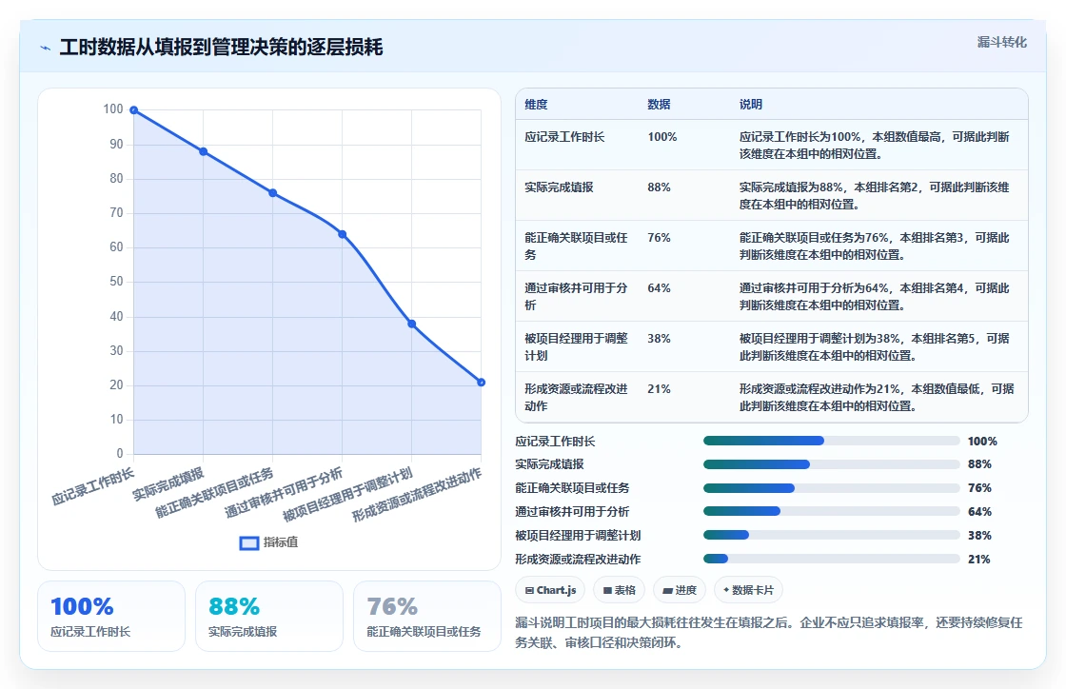
Task: Toggle the 指标值 legend swatch
Action: (x=249, y=542)
